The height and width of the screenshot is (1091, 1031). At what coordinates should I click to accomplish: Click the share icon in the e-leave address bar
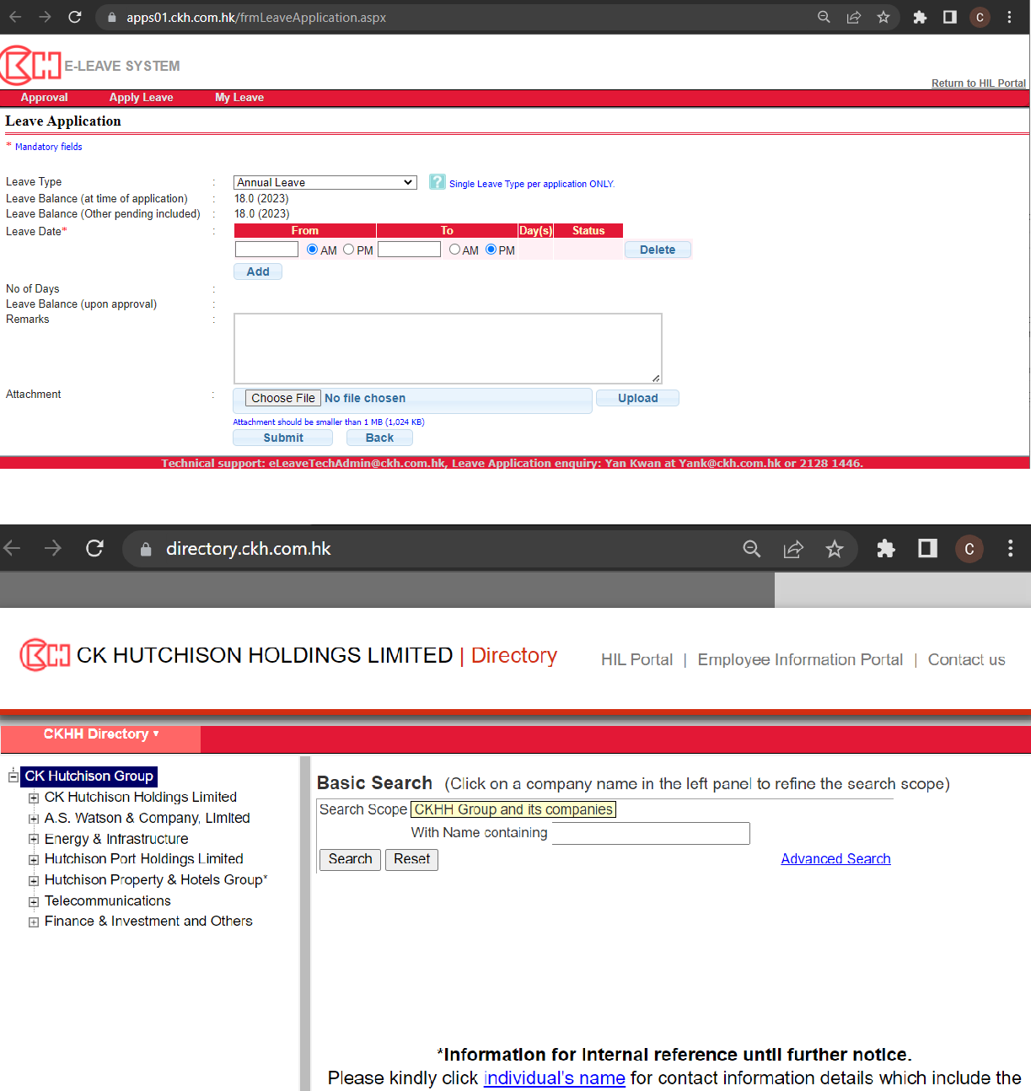pos(853,17)
